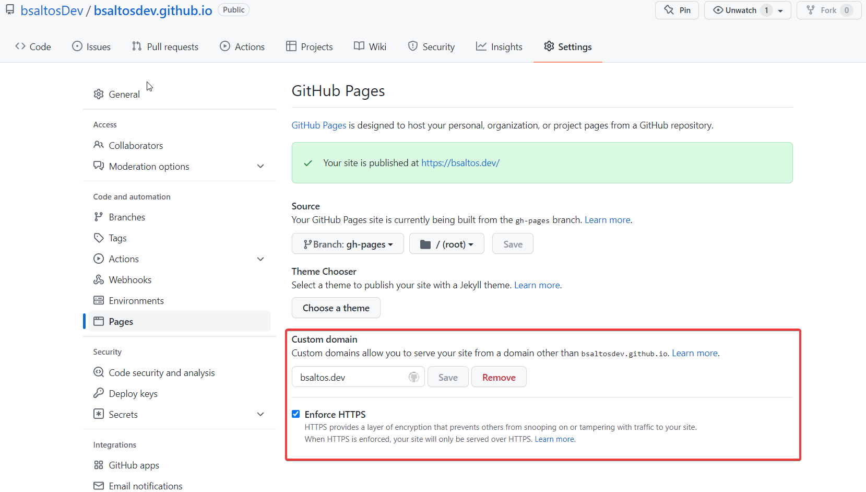Click the Actions play icon in top navigation

coord(225,46)
